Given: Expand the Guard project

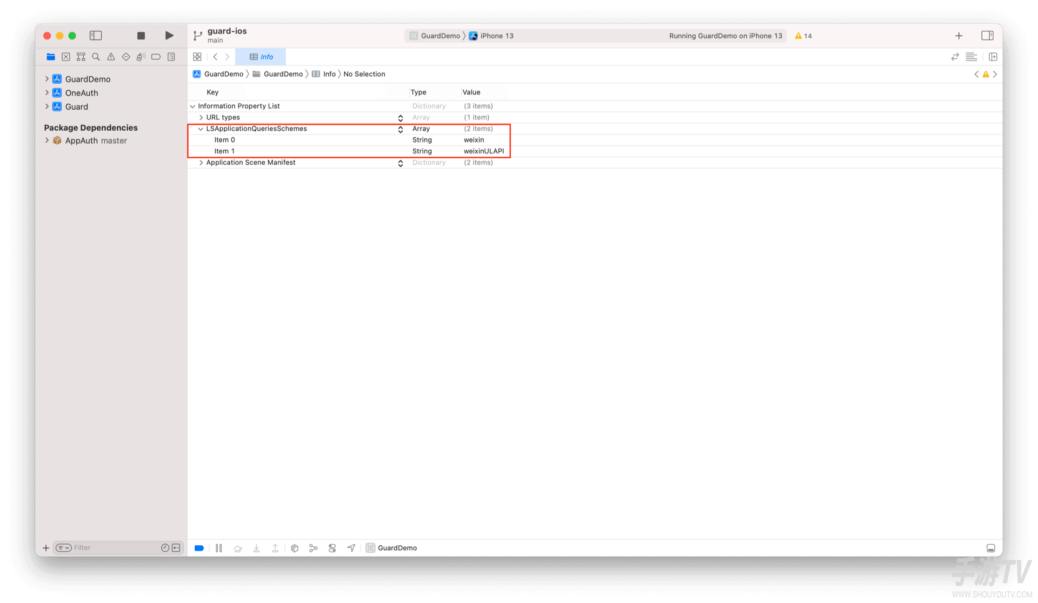Looking at the screenshot, I should click(x=47, y=106).
